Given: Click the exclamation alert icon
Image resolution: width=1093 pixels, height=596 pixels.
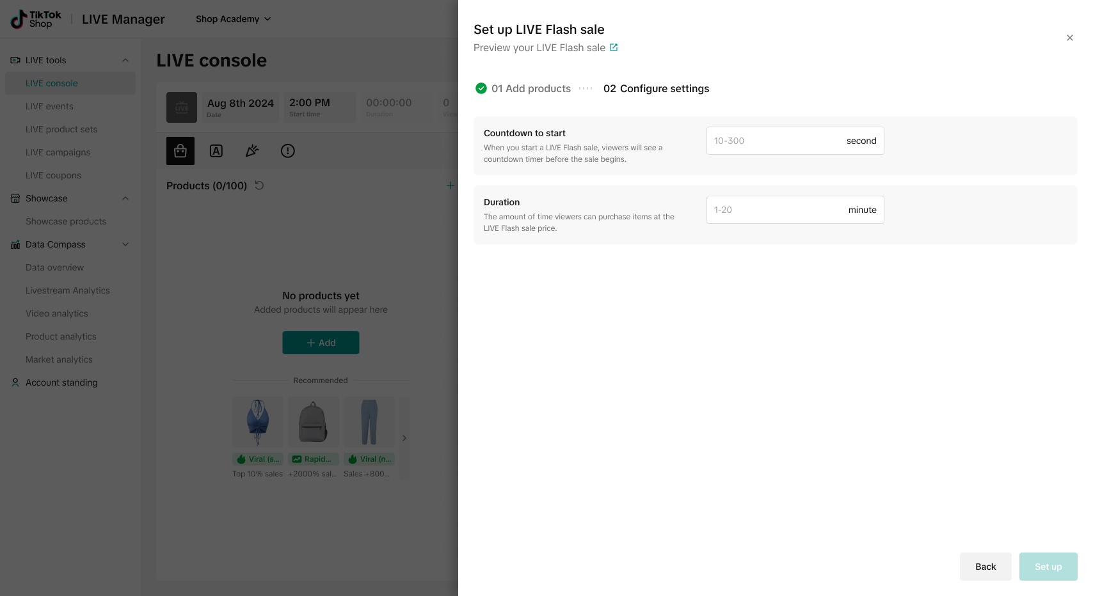Looking at the screenshot, I should coord(288,151).
